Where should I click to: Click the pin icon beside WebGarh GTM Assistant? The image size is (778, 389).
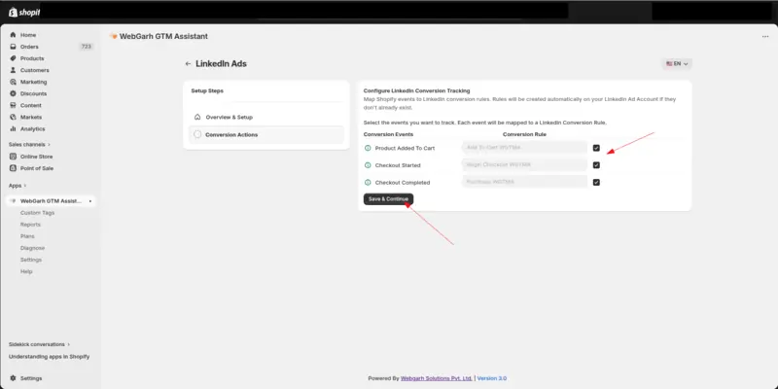[x=90, y=201]
